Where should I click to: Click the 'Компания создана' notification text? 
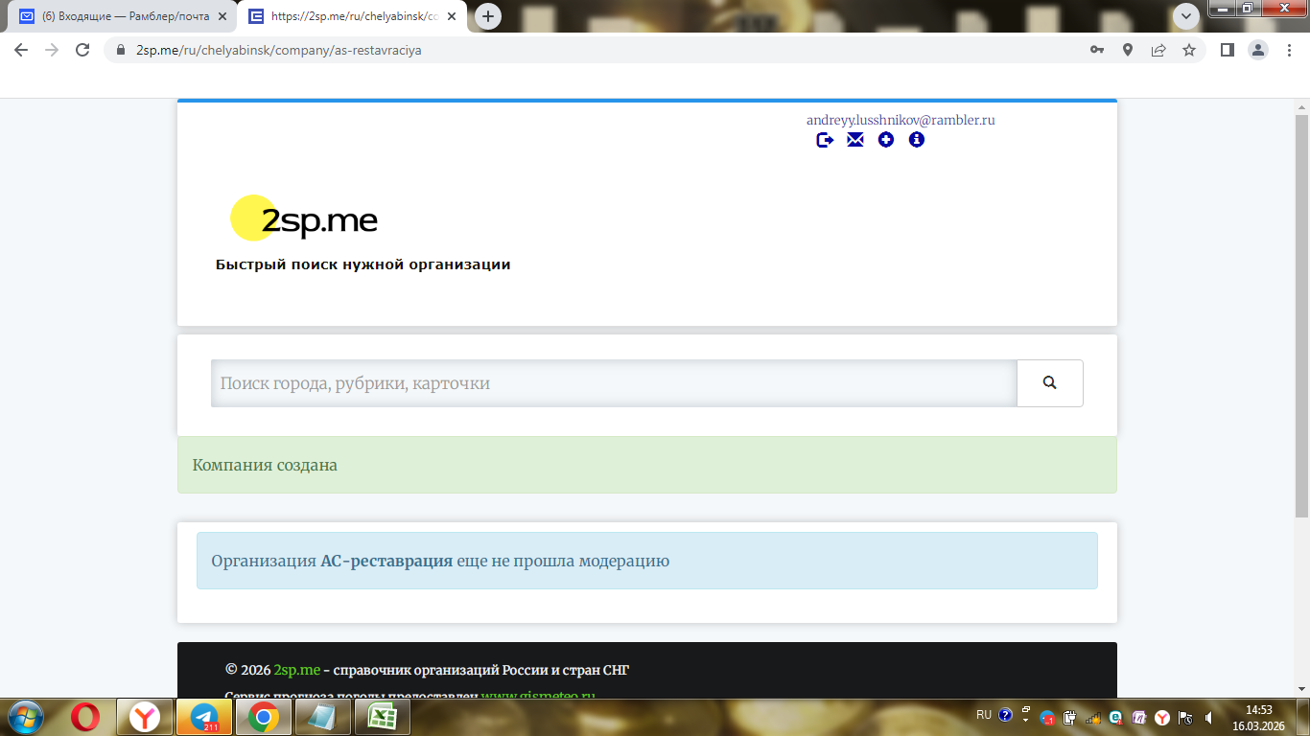265,465
